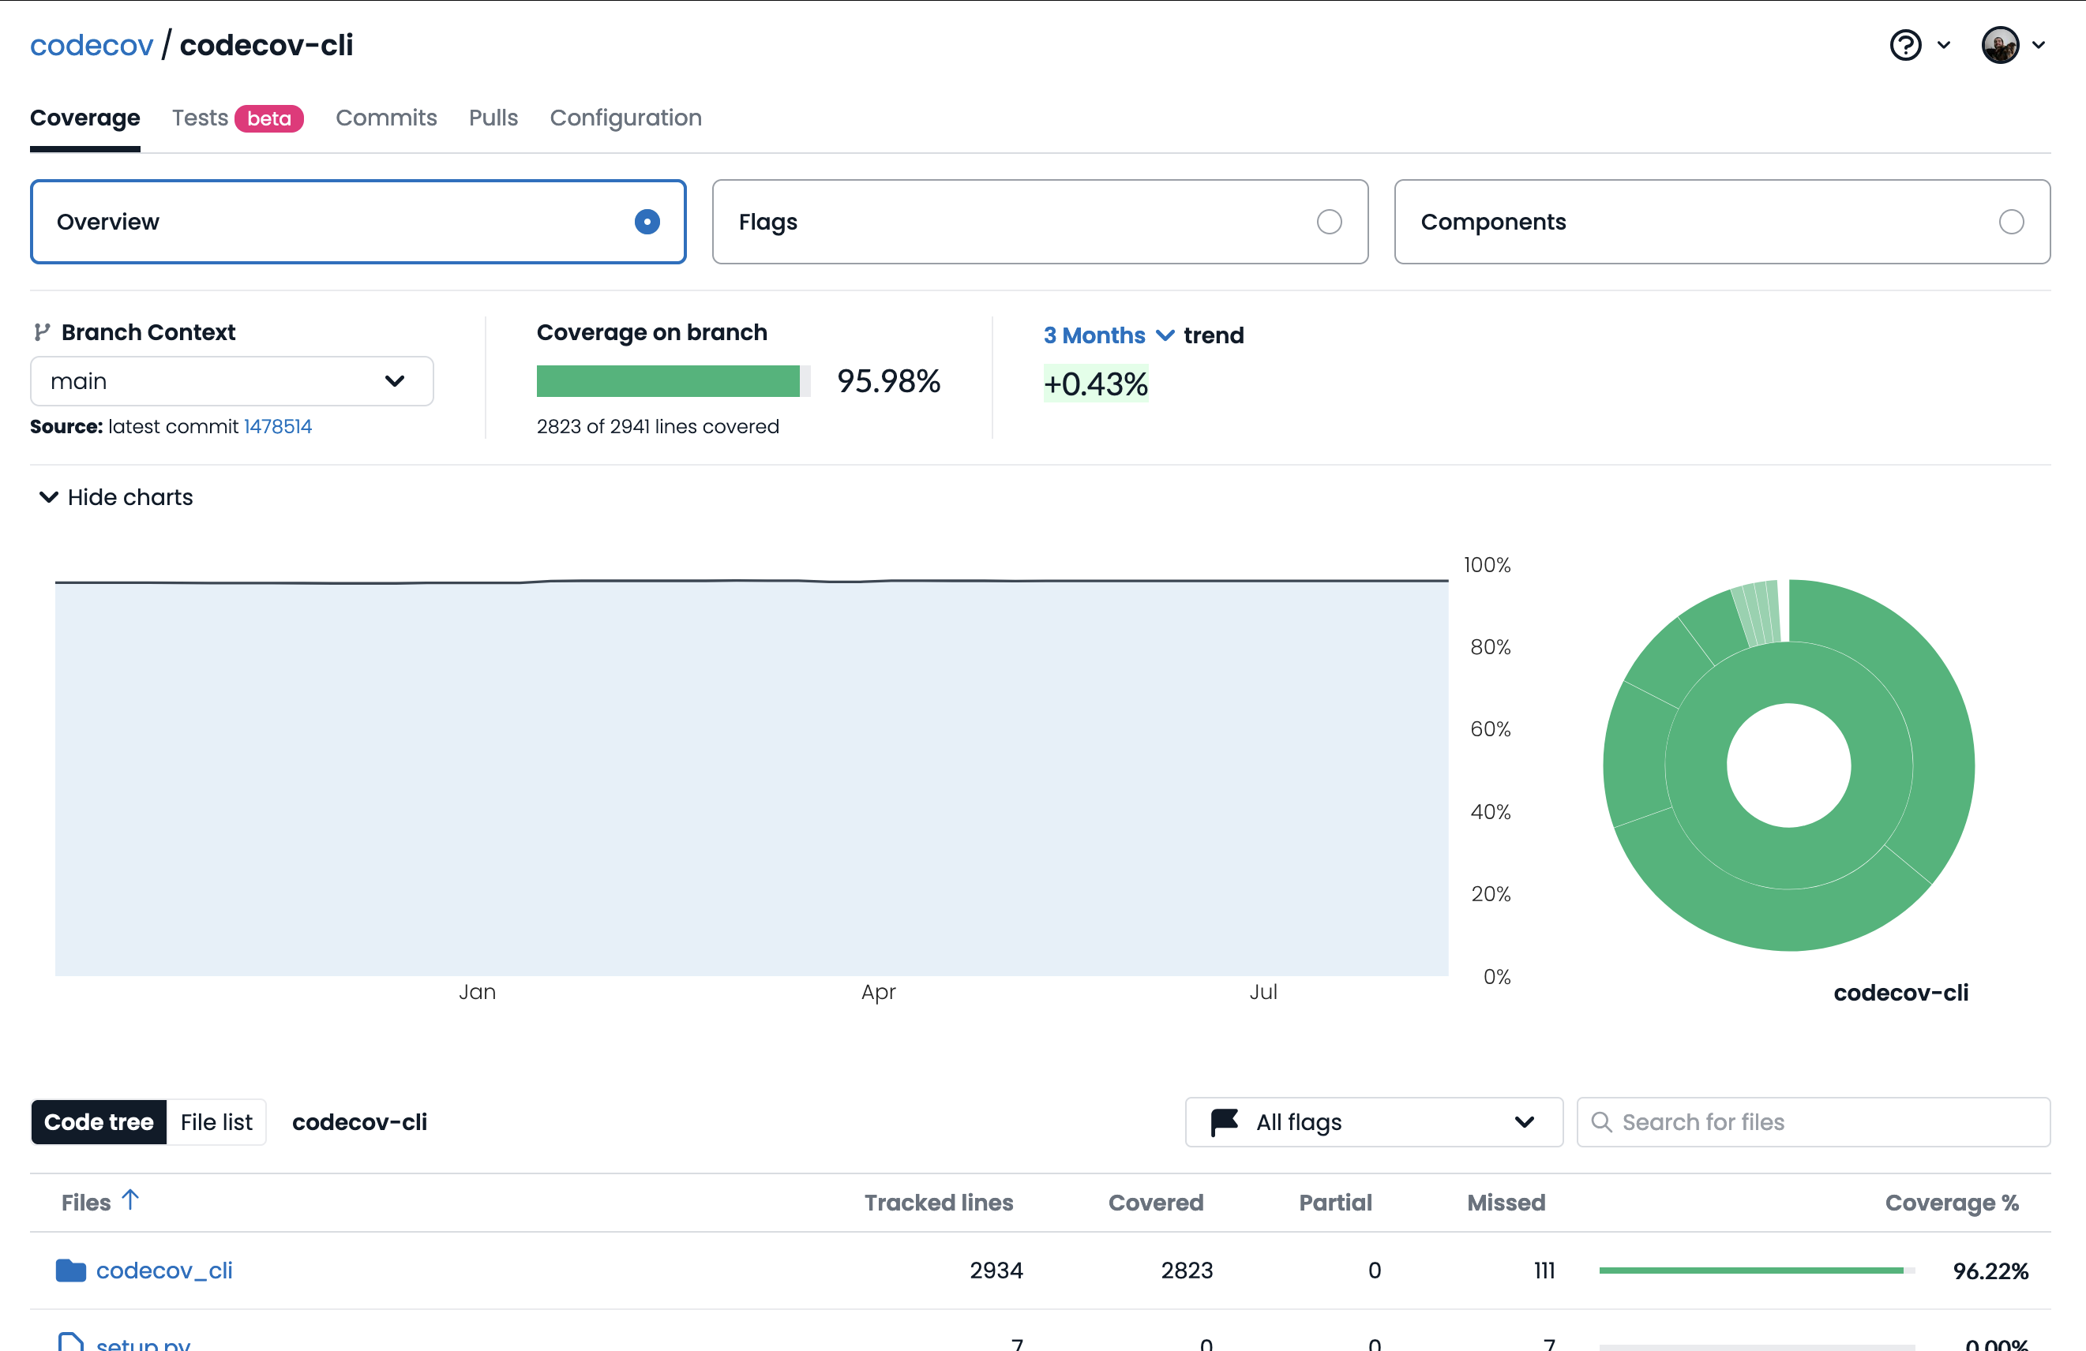
Task: Open the All flags dropdown
Action: pos(1374,1121)
